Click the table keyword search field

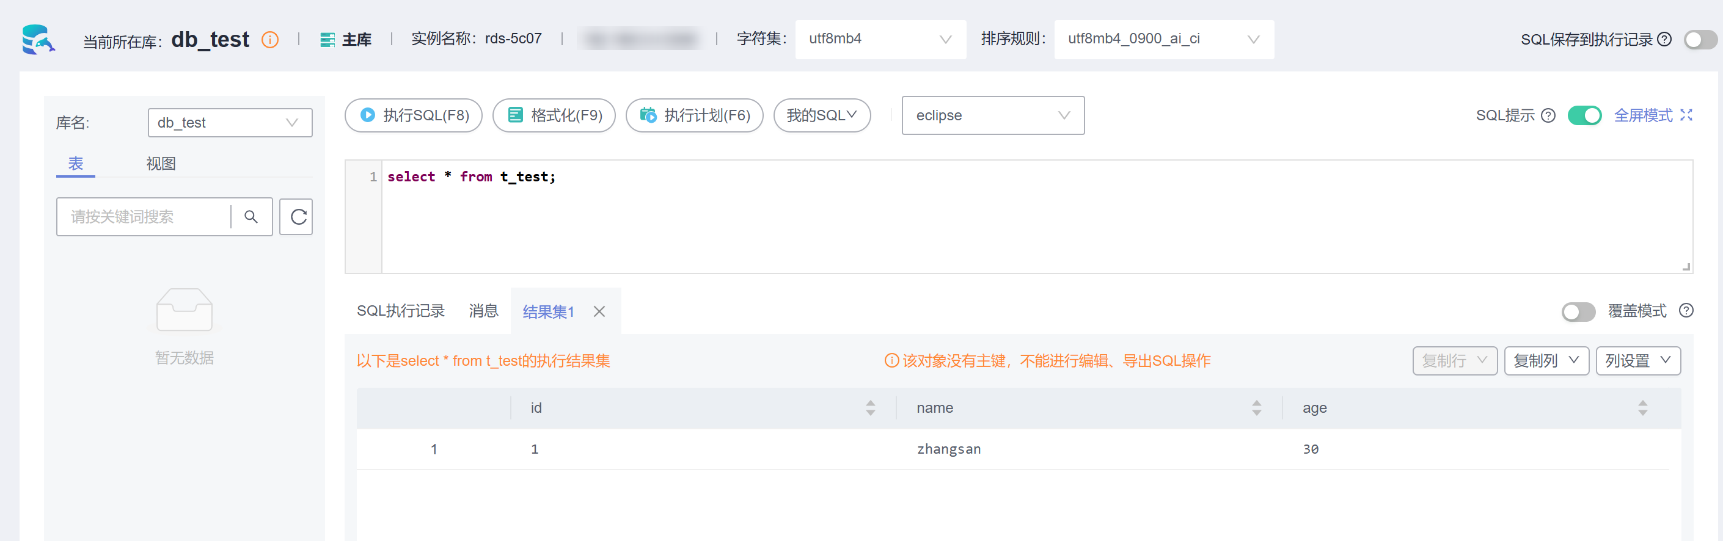click(144, 217)
